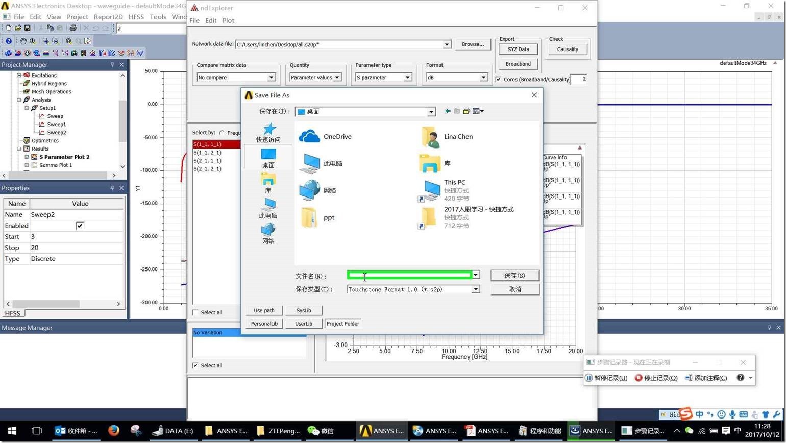Screen dimensions: 786x443
Task: Create new folder in Save File As dialog
Action: [x=466, y=111]
